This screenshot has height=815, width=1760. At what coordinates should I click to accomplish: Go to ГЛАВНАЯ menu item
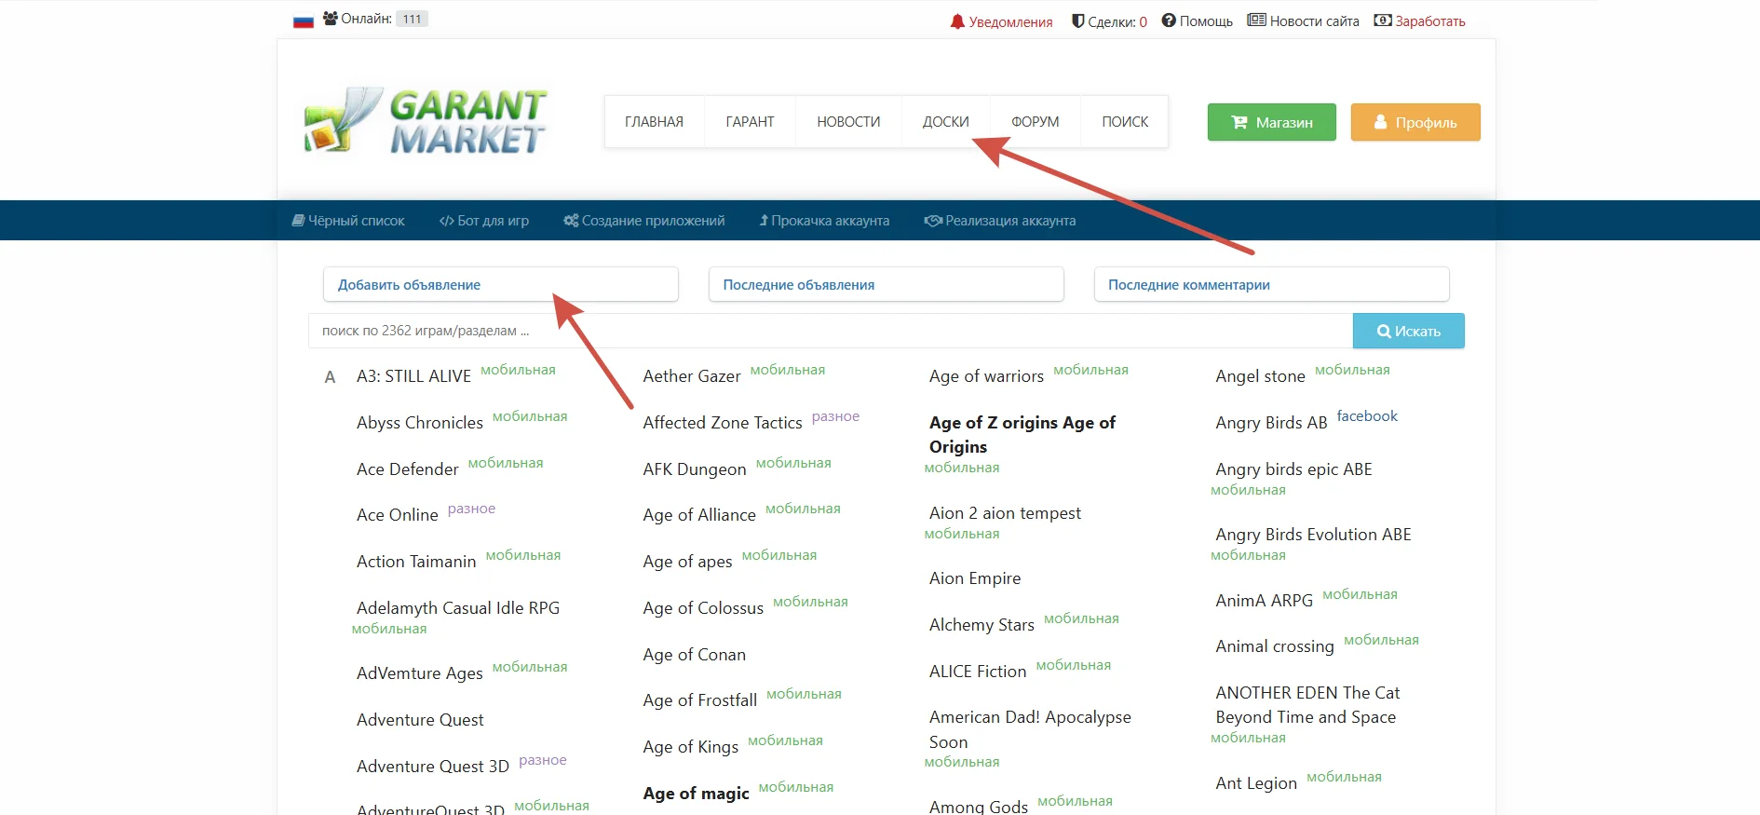(x=654, y=122)
